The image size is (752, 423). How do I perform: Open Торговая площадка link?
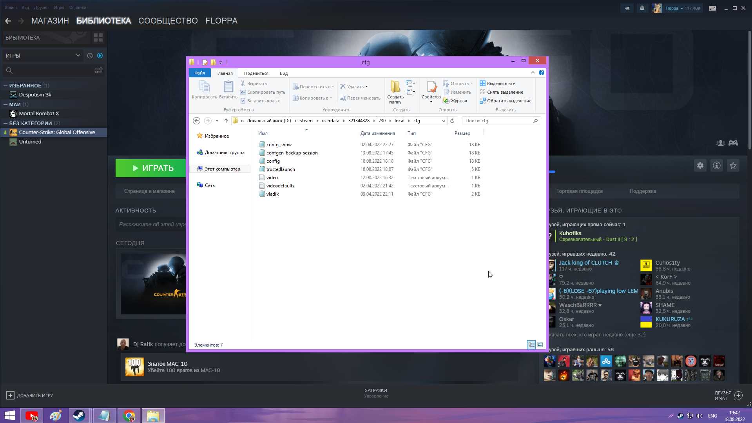(580, 191)
